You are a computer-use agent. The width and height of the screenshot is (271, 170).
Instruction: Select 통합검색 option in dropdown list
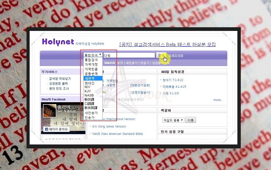click(93, 60)
